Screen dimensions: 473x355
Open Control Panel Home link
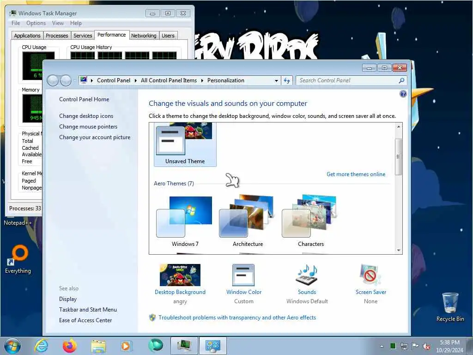pyautogui.click(x=84, y=99)
